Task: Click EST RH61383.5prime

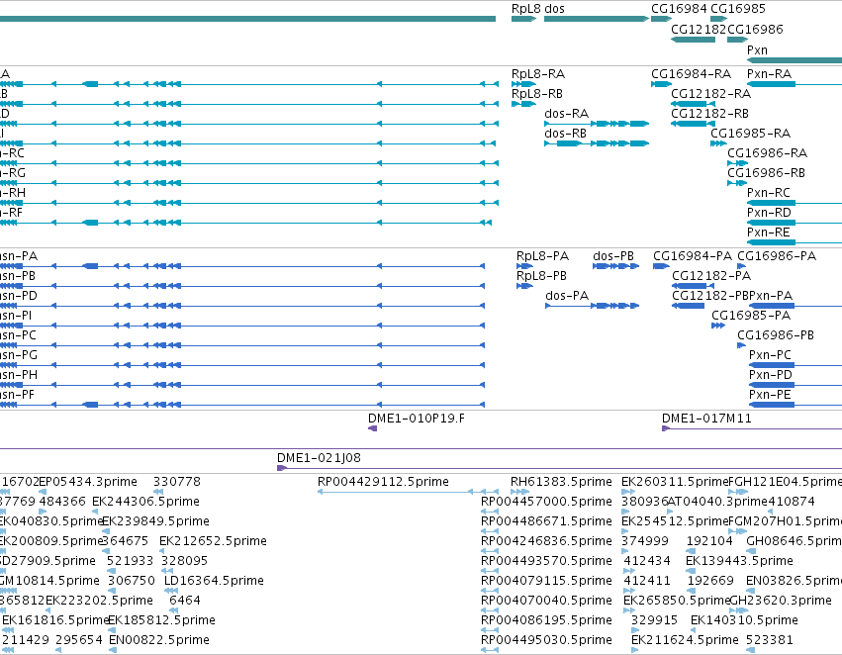Action: [x=561, y=482]
